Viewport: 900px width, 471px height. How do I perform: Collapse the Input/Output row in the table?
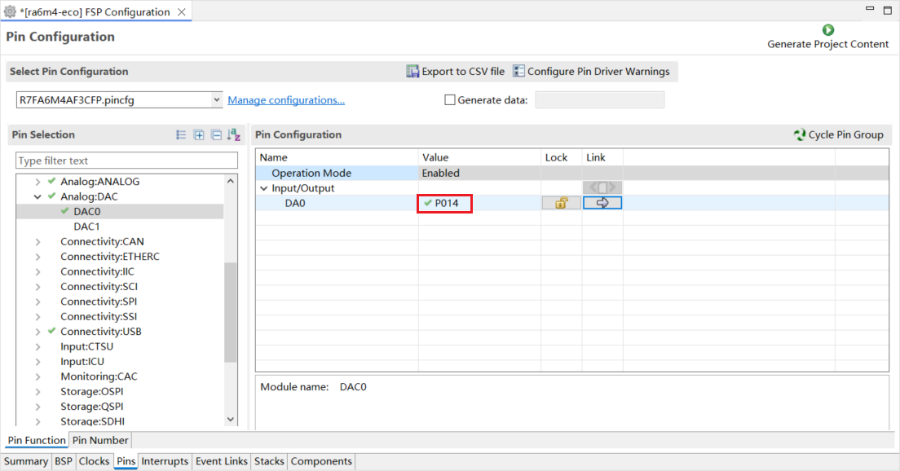[264, 188]
